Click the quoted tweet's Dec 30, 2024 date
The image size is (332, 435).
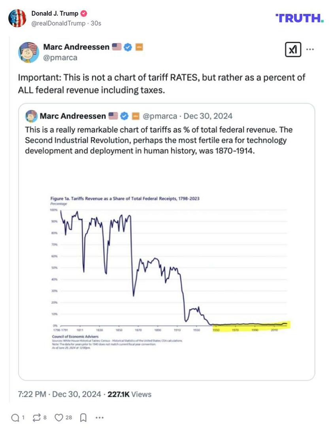pyautogui.click(x=208, y=116)
